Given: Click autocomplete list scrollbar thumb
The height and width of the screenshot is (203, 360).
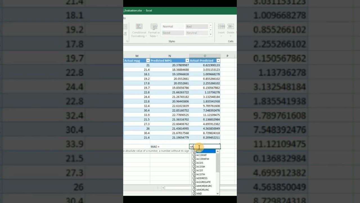Looking at the screenshot, I should coord(217,163).
